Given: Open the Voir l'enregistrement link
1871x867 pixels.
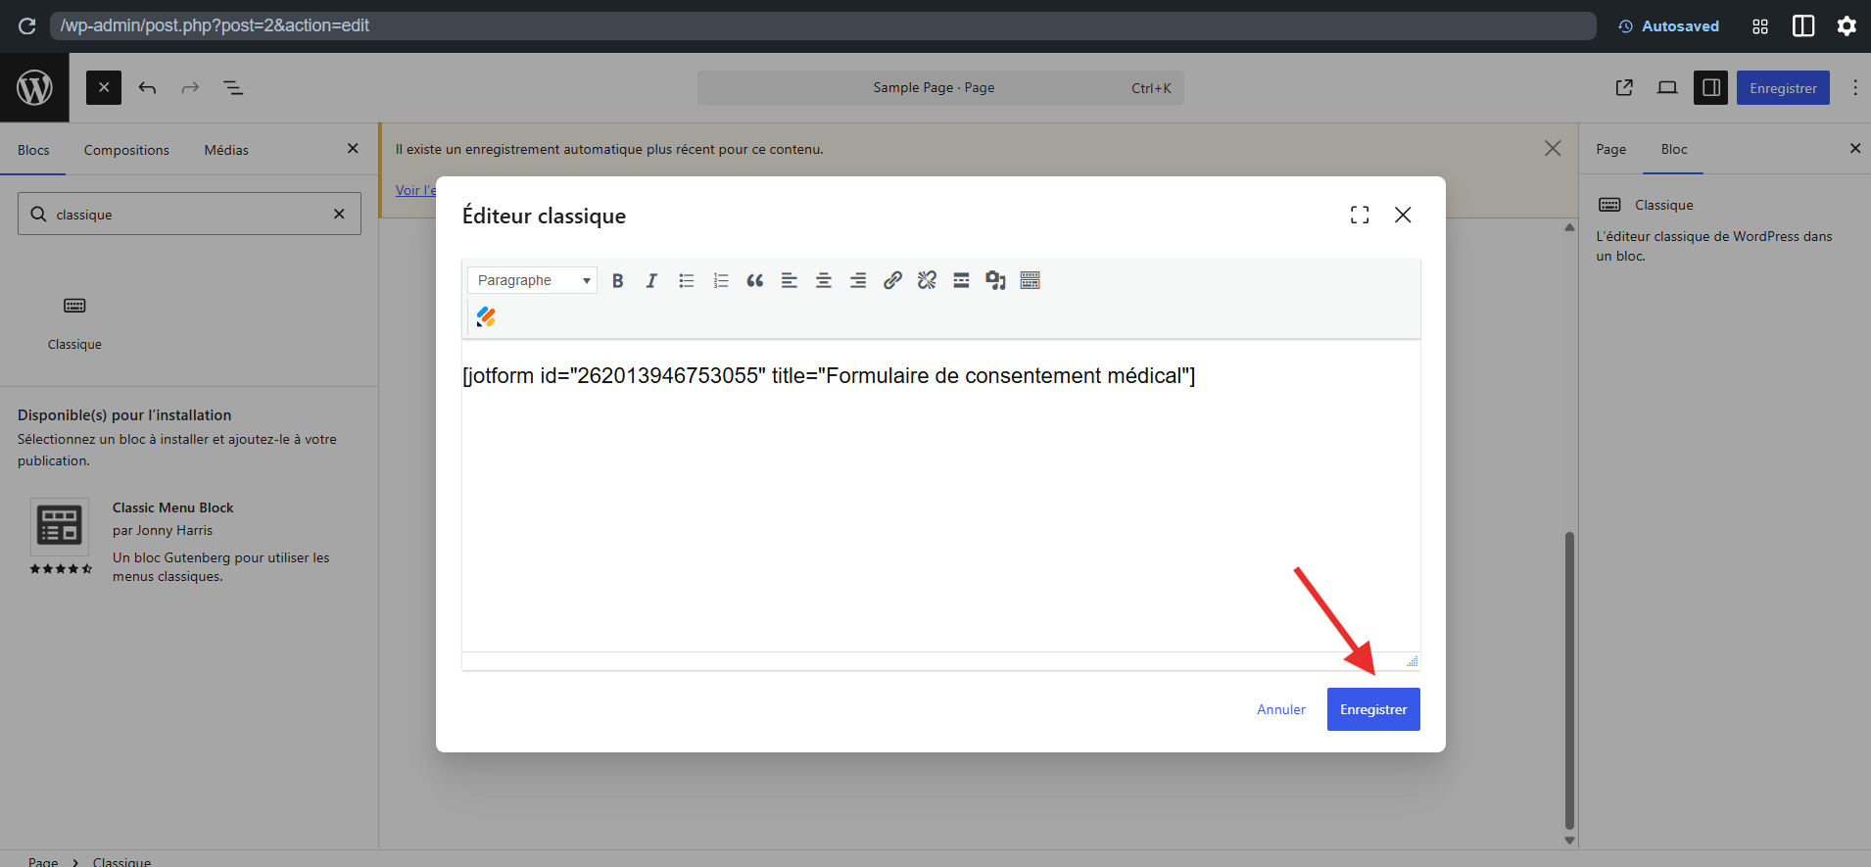Looking at the screenshot, I should (415, 190).
